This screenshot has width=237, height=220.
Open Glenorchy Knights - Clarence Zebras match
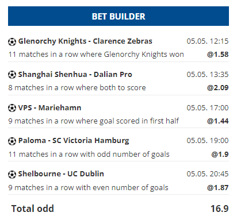click(85, 41)
